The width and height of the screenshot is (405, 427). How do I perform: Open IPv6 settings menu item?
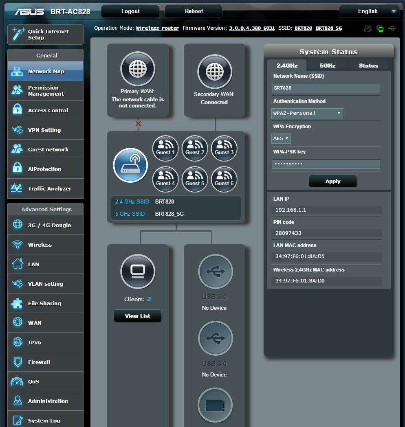(46, 343)
